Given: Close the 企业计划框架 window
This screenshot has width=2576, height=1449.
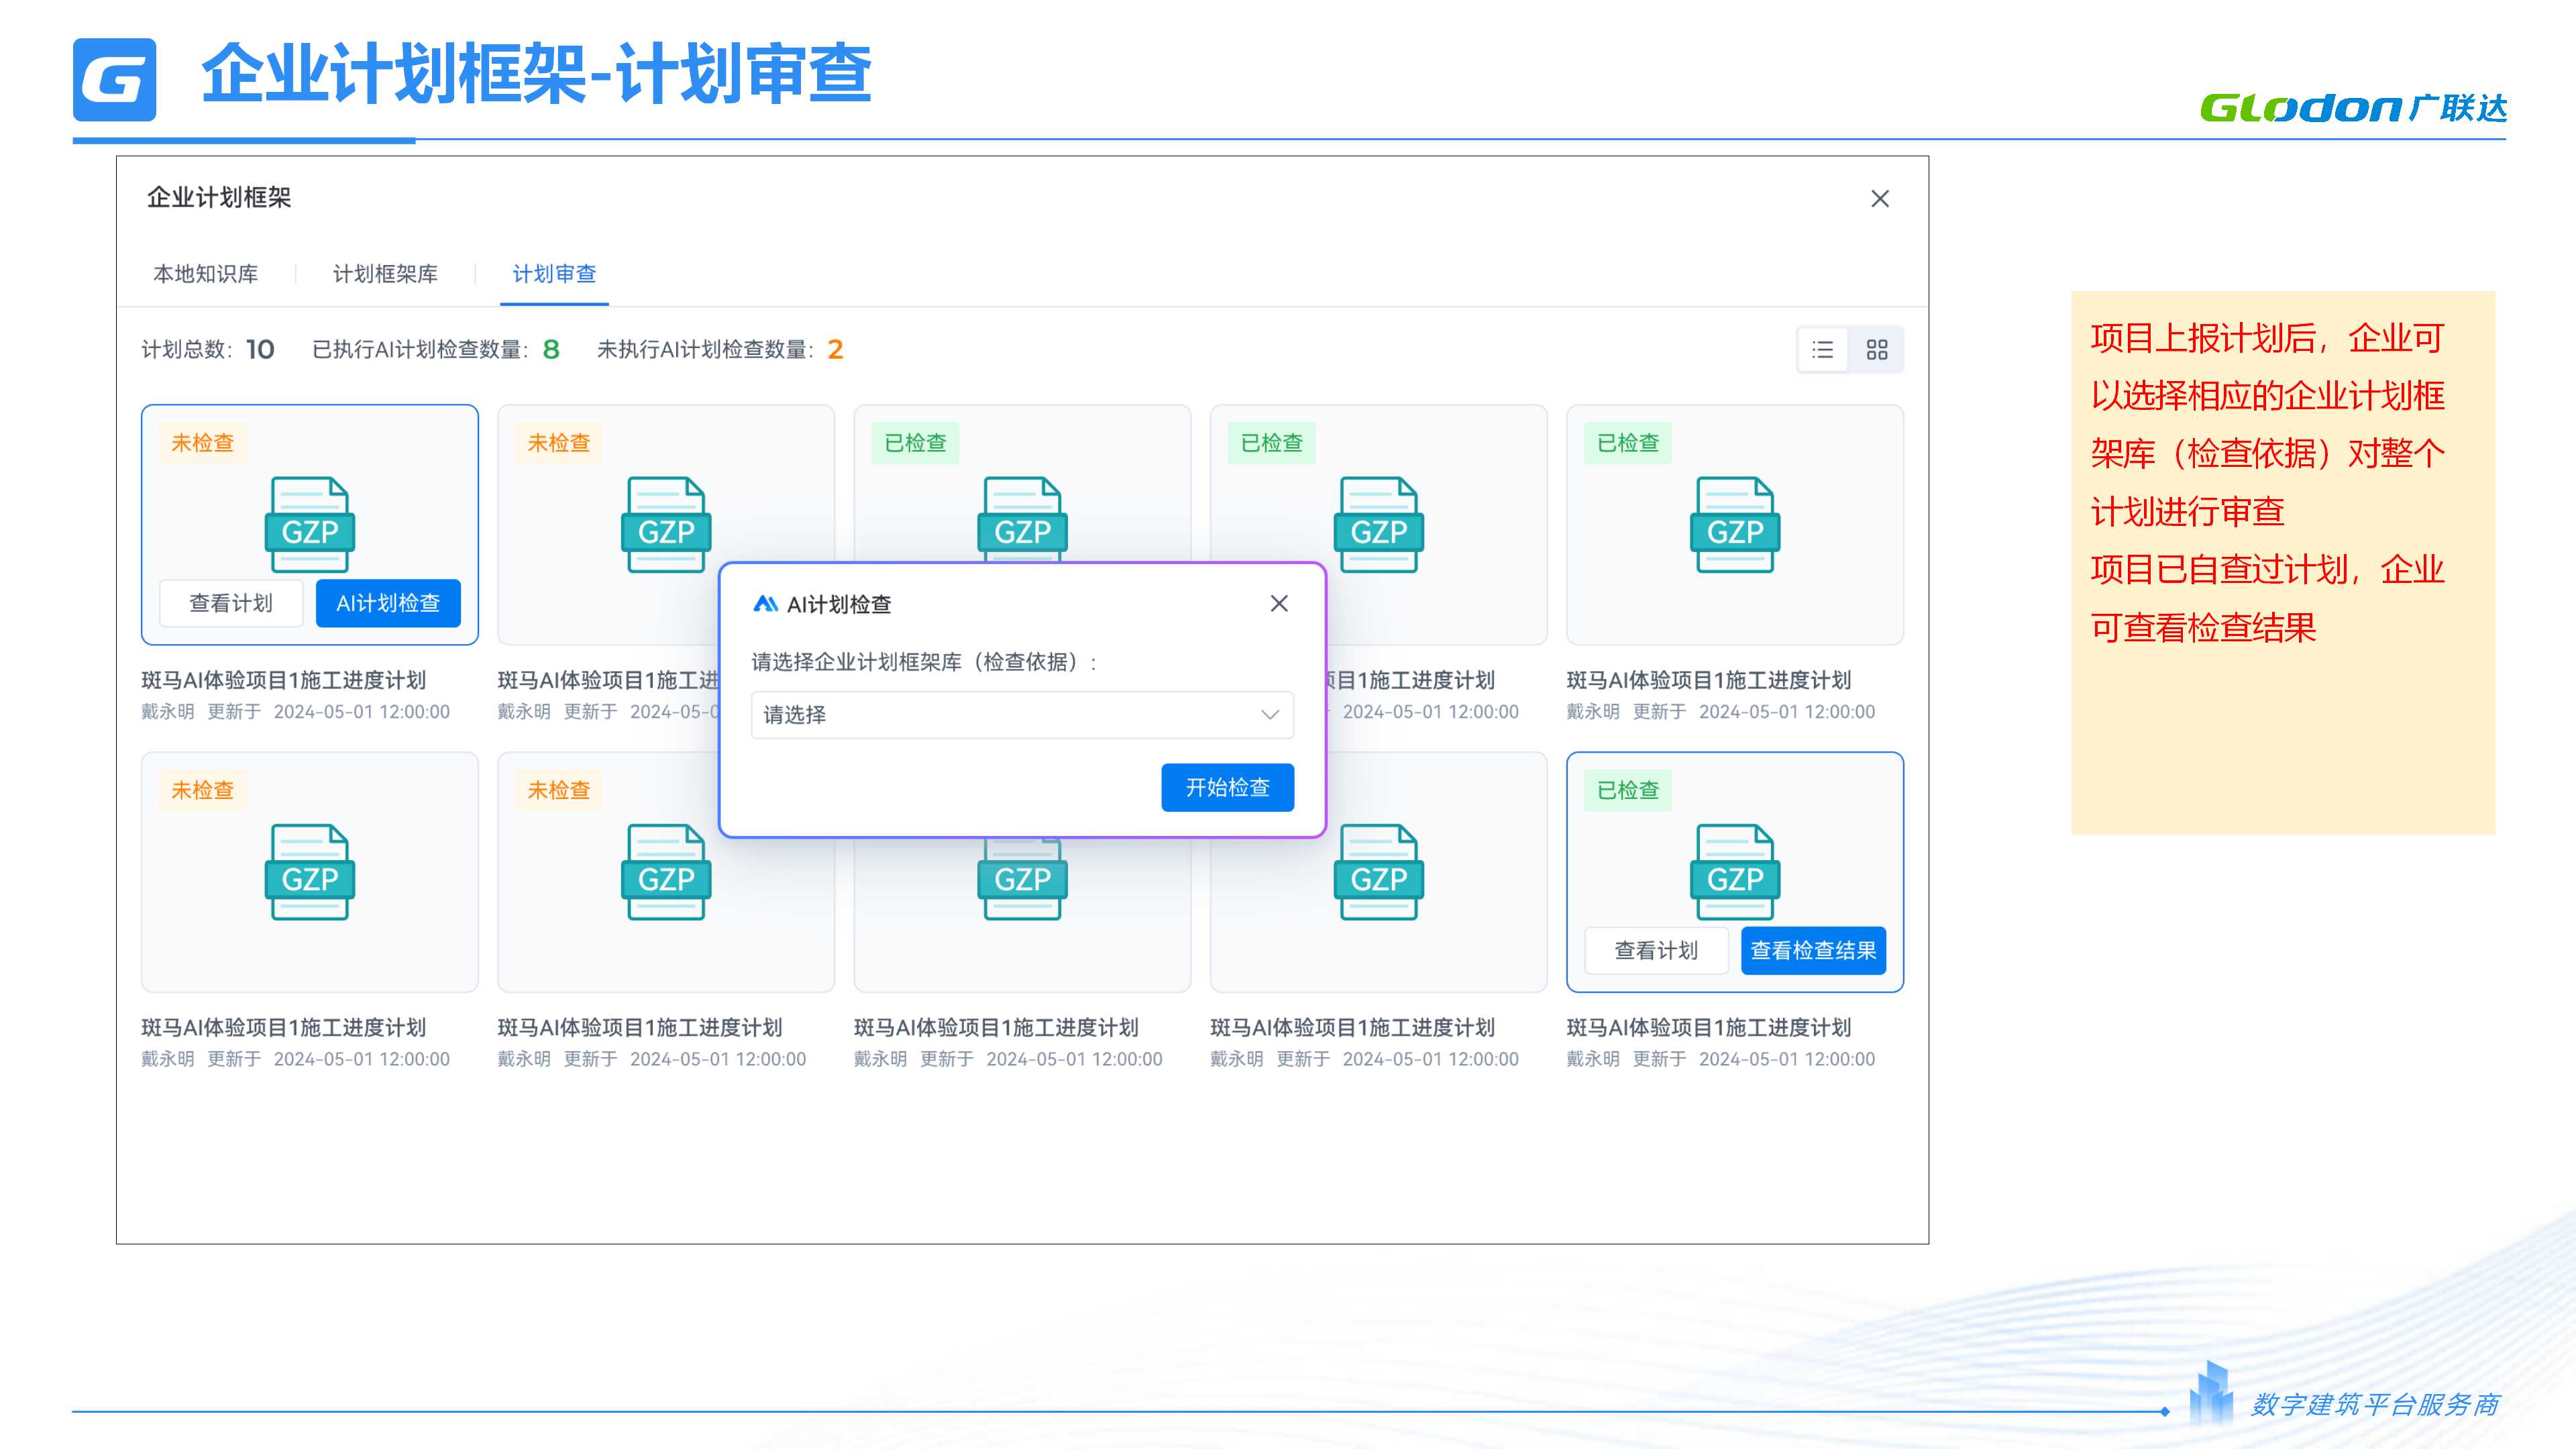Looking at the screenshot, I should click(1879, 199).
